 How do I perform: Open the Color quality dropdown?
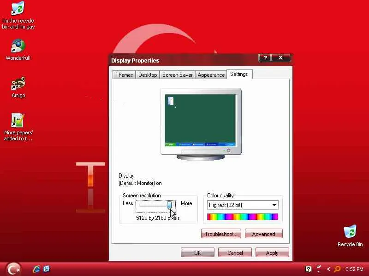243,205
